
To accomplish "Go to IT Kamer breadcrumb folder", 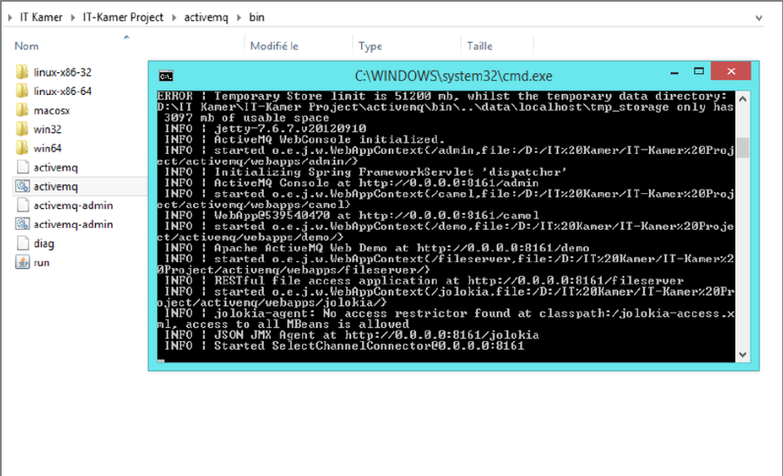I will click(41, 17).
